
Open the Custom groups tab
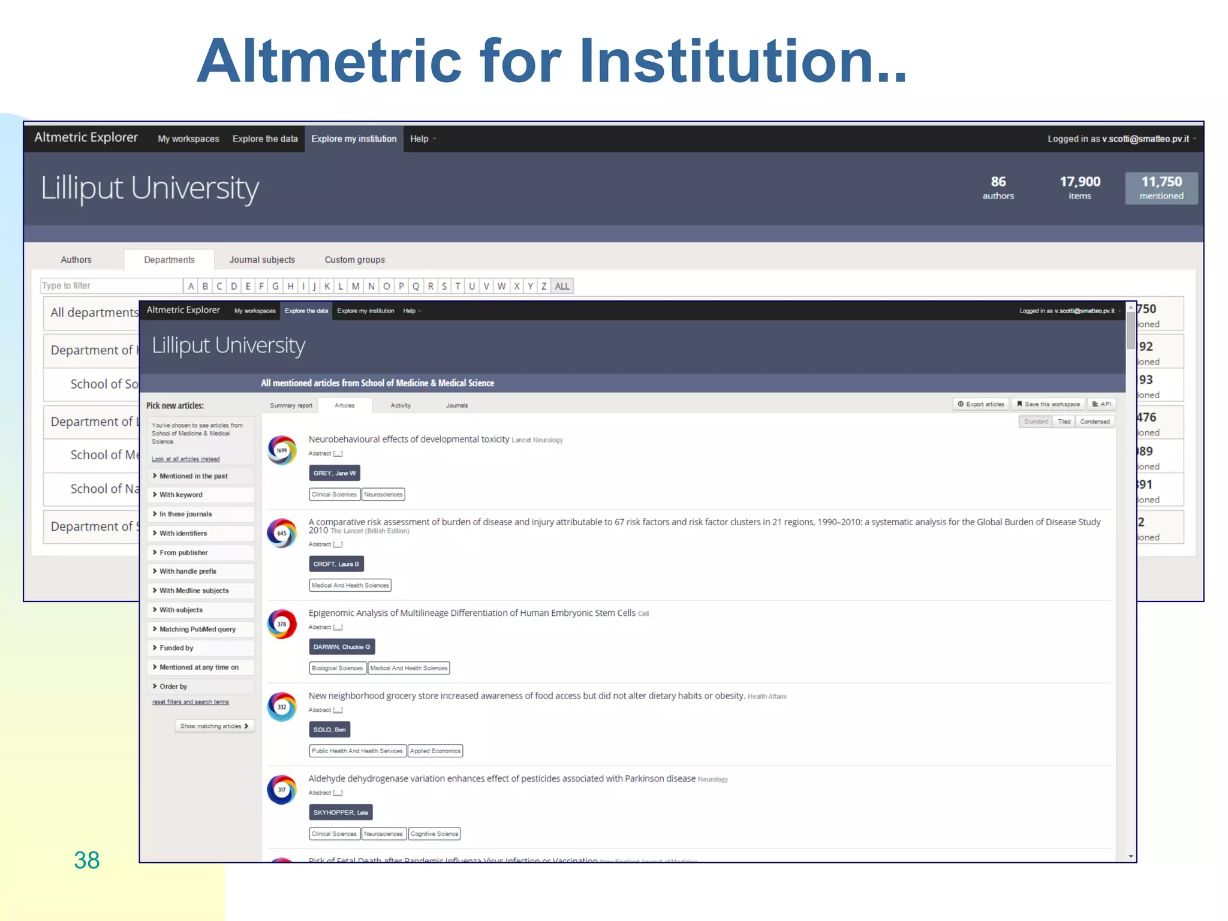[x=355, y=260]
